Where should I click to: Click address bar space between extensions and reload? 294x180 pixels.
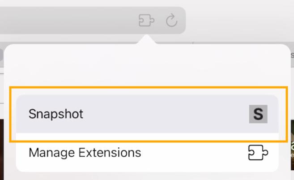(159, 21)
